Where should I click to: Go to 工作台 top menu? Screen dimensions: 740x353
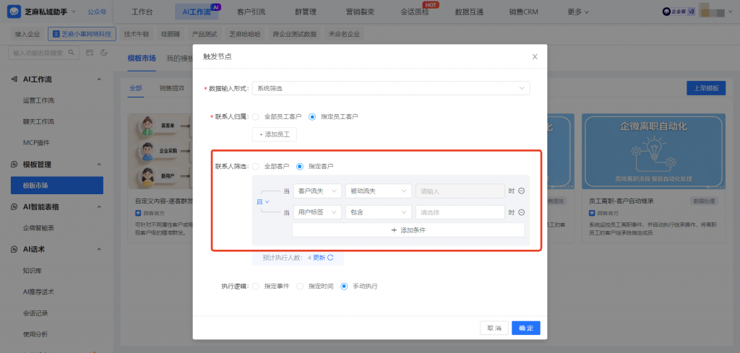(x=142, y=12)
